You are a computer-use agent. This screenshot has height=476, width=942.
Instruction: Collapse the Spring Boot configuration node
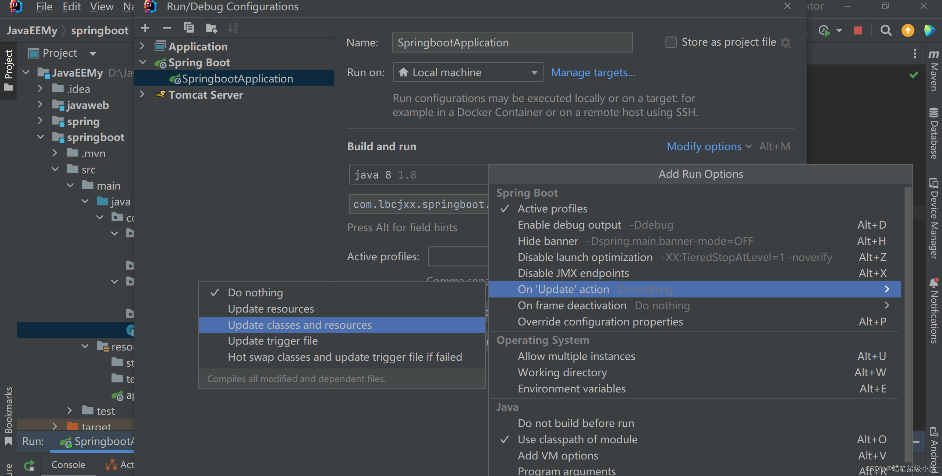click(x=143, y=62)
